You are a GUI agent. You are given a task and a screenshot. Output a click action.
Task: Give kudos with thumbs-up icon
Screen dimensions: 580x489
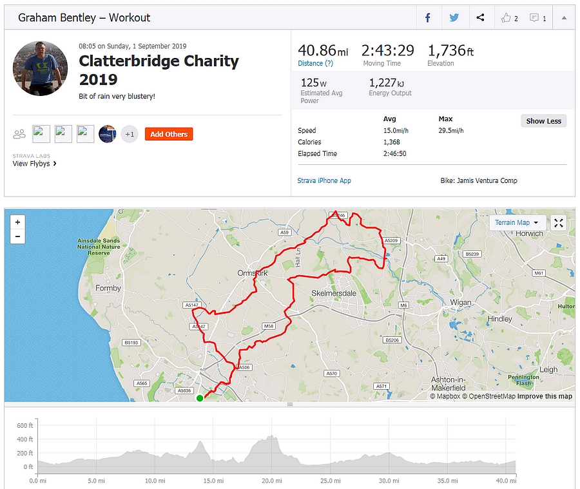tap(506, 18)
